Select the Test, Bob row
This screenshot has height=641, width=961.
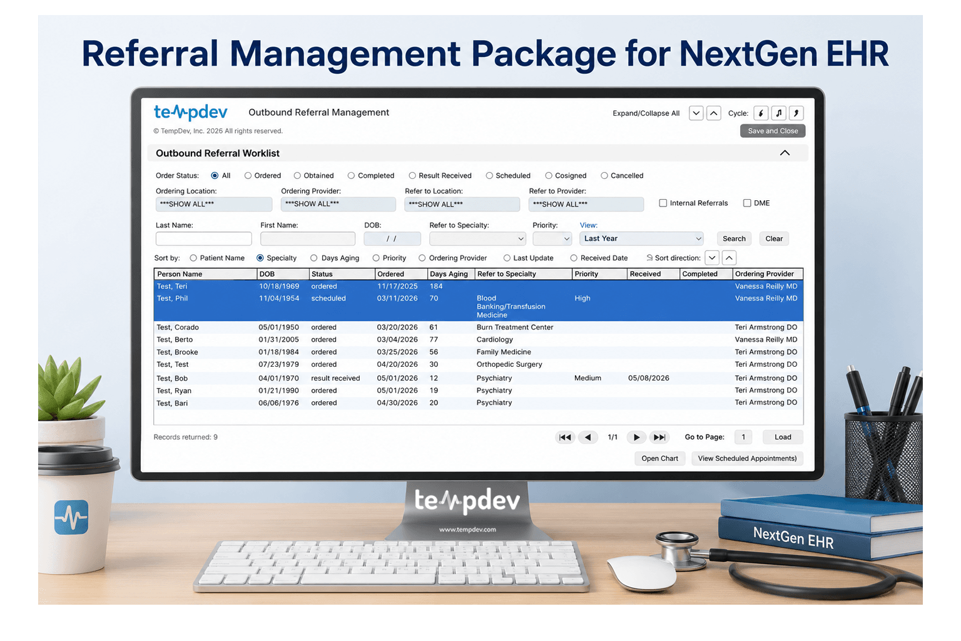tap(479, 379)
